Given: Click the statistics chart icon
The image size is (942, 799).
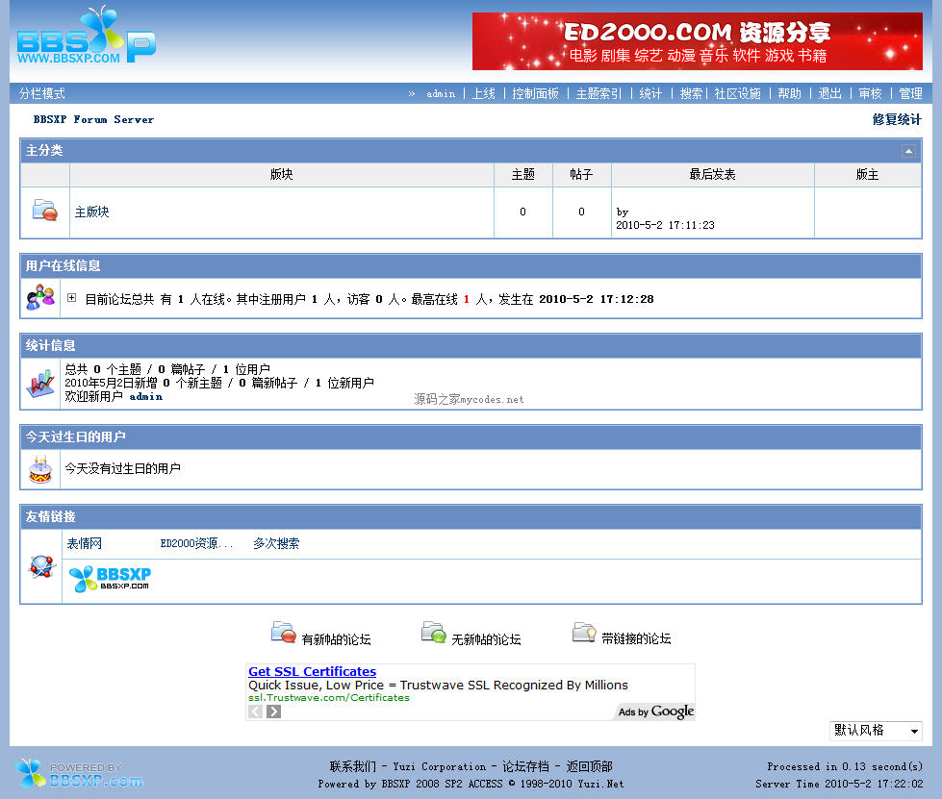Looking at the screenshot, I should click(x=40, y=384).
